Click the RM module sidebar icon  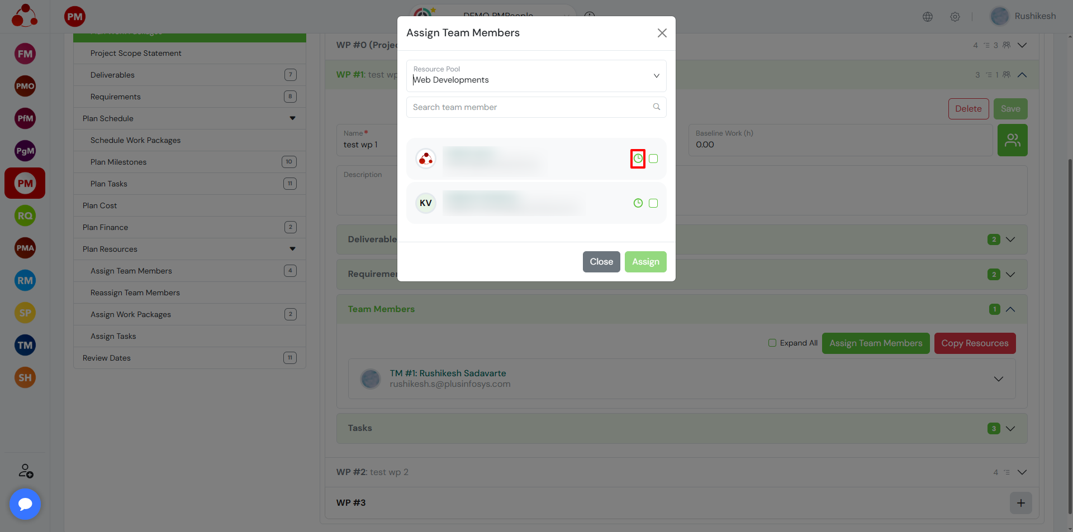tap(25, 280)
